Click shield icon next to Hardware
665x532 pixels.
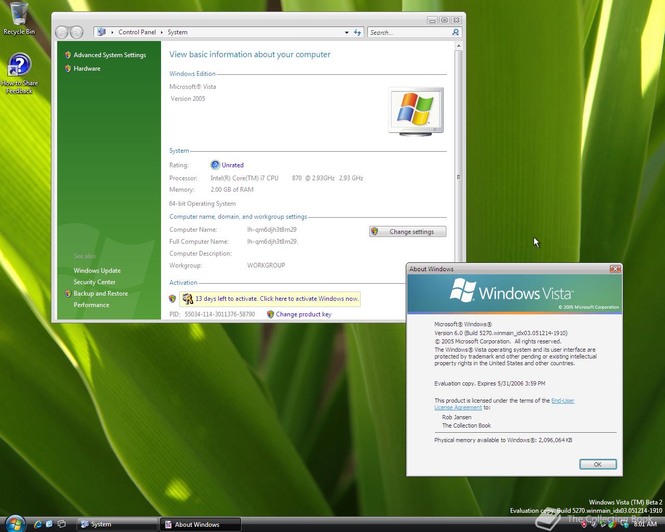[x=68, y=69]
